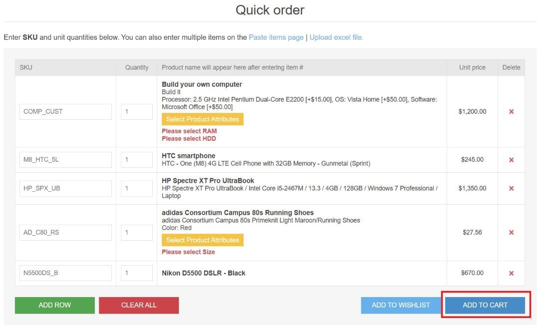Click the Please select Size warning
The image size is (539, 327).
(188, 252)
